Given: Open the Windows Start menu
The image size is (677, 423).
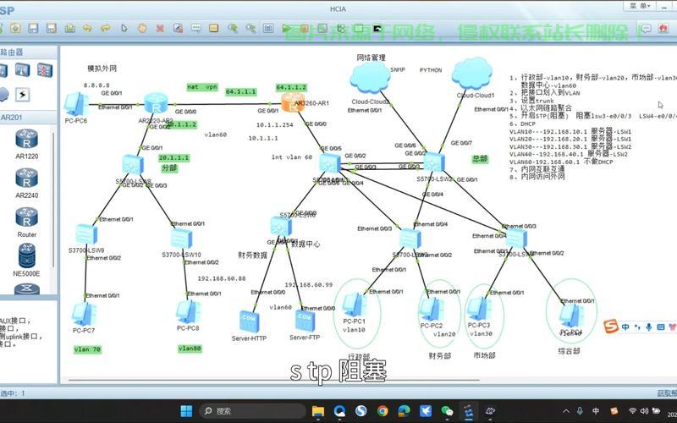Looking at the screenshot, I should click(x=186, y=411).
